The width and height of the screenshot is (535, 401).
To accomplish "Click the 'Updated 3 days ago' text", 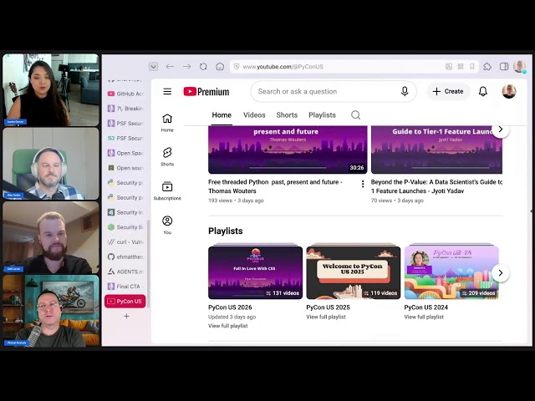I will (x=232, y=317).
